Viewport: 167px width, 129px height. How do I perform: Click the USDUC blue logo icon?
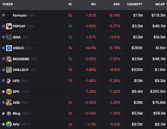9,48
